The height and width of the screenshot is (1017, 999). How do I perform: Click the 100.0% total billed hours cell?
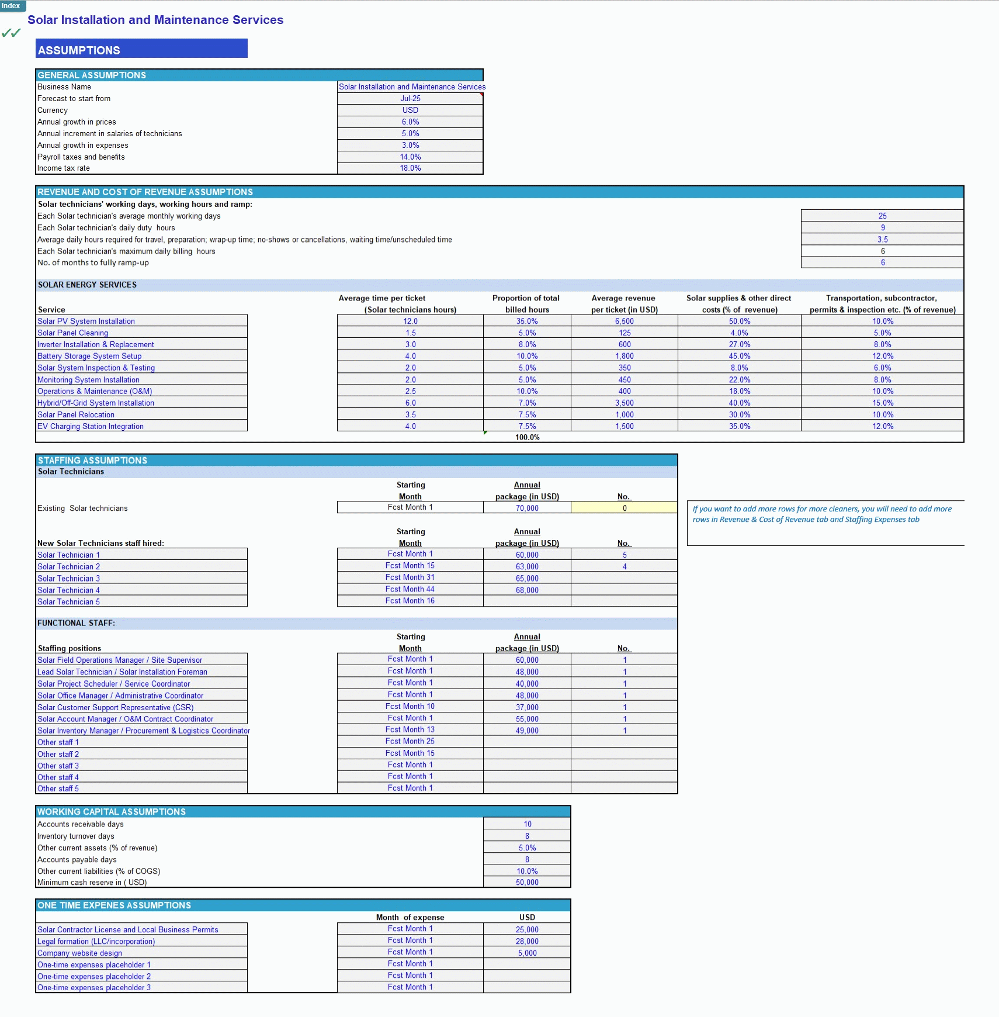527,437
